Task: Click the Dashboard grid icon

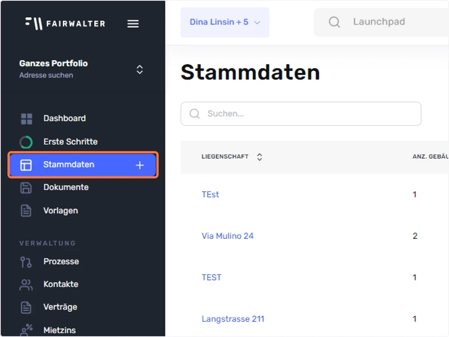Action: (x=26, y=119)
